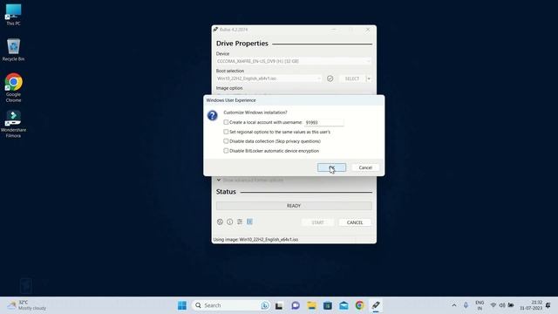The width and height of the screenshot is (558, 314).
Task: Click the local account username field
Action: [x=323, y=122]
